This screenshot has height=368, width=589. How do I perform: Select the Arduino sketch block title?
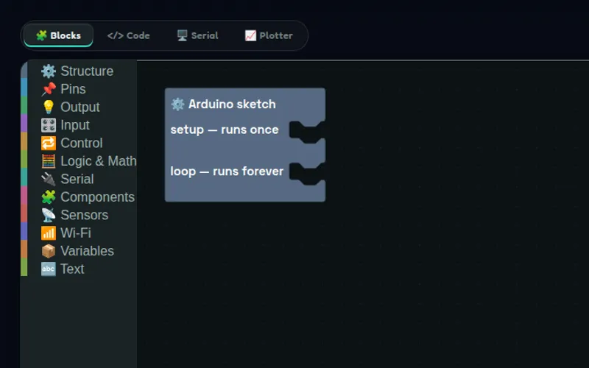pos(232,104)
